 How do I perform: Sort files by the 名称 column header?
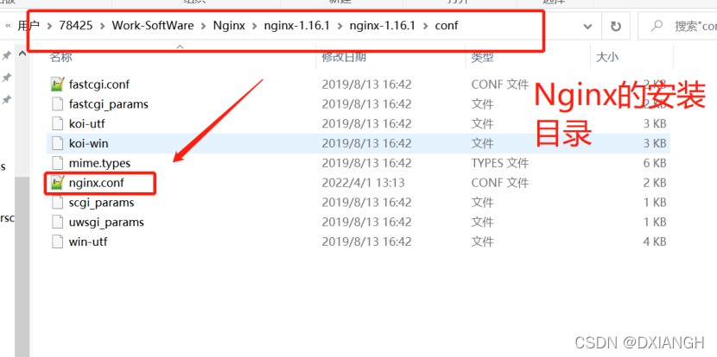tap(61, 57)
